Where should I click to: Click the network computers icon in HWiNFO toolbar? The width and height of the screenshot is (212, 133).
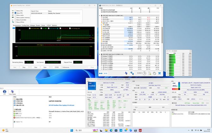click(132, 73)
